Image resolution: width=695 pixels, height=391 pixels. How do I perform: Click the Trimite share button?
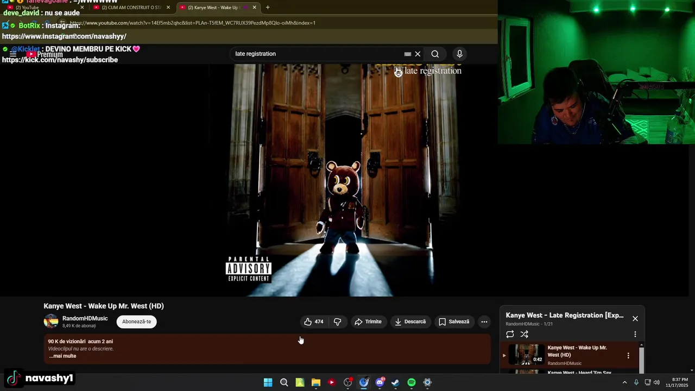[x=368, y=321]
